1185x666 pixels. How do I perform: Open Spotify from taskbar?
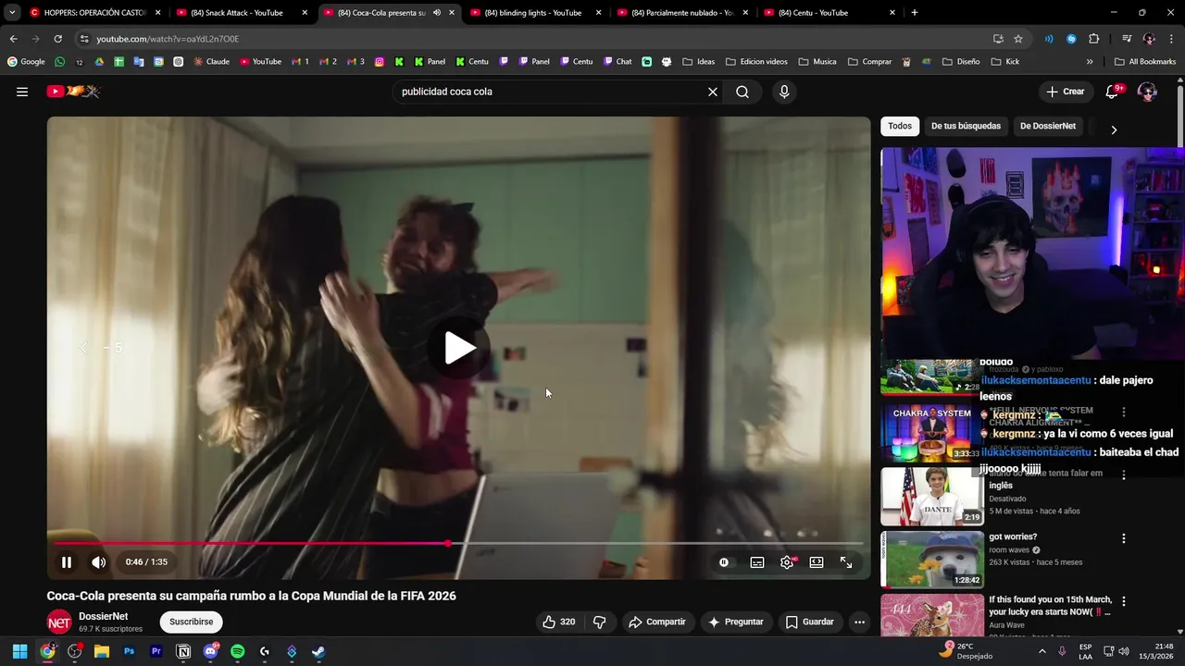[x=237, y=651]
